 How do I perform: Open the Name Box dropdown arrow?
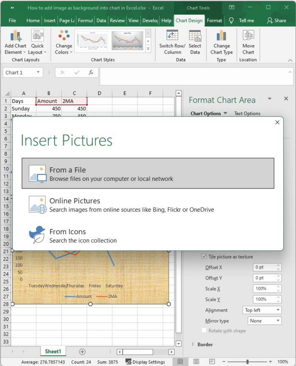[38, 72]
